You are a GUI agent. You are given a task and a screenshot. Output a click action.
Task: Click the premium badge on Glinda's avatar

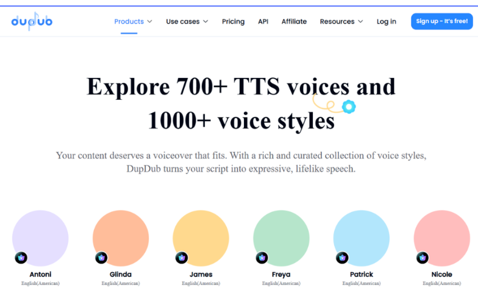101,257
